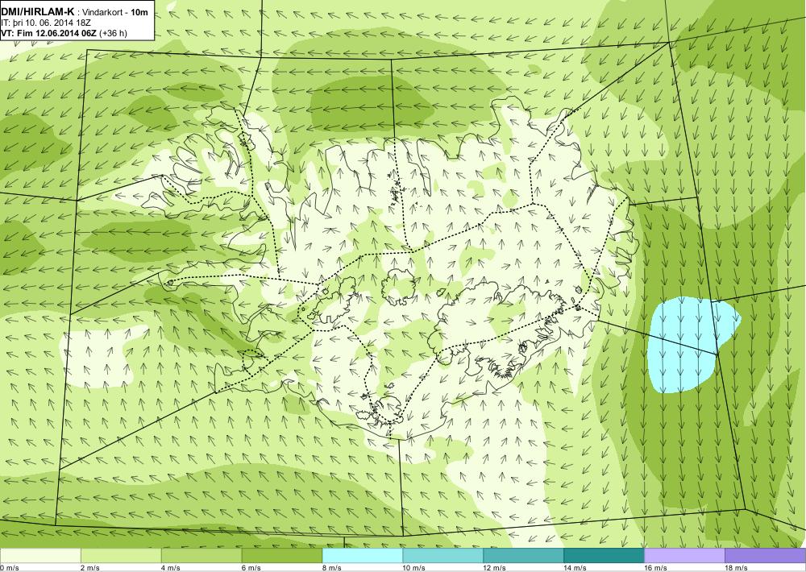Image resolution: width=806 pixels, height=572 pixels.
Task: Click the '12 m/s' legend label
Action: tap(494, 568)
